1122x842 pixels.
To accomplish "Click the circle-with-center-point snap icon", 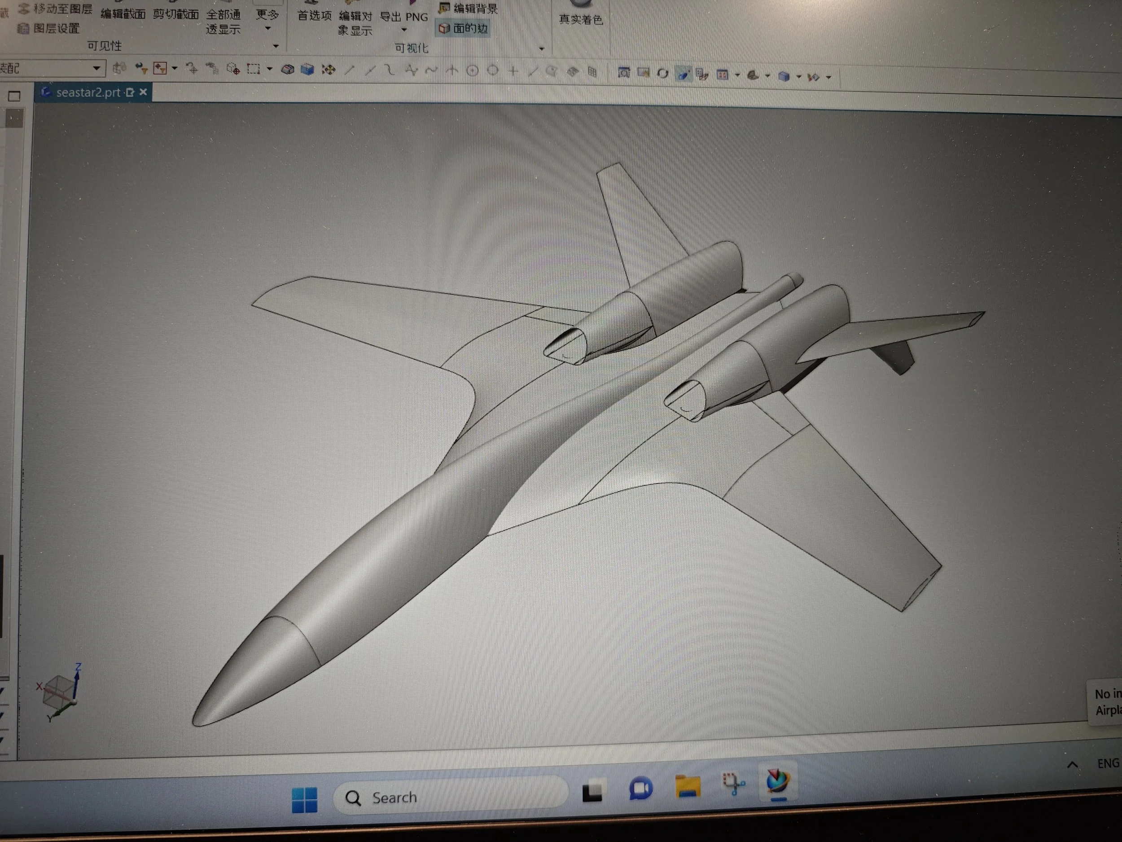I will (472, 71).
